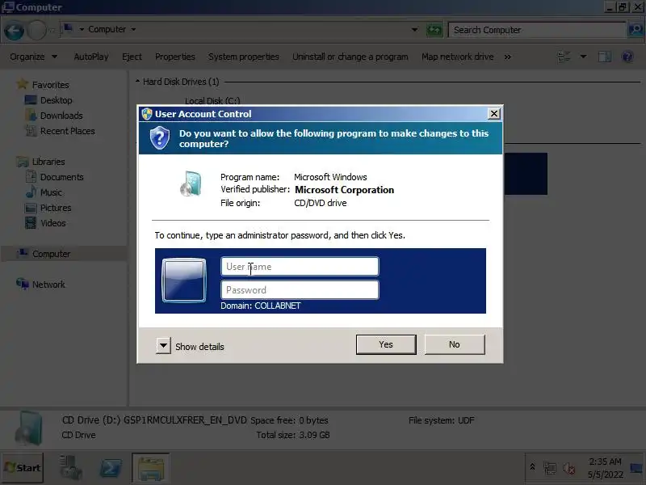Select Downloads in navigation pane
This screenshot has width=646, height=485.
click(61, 116)
